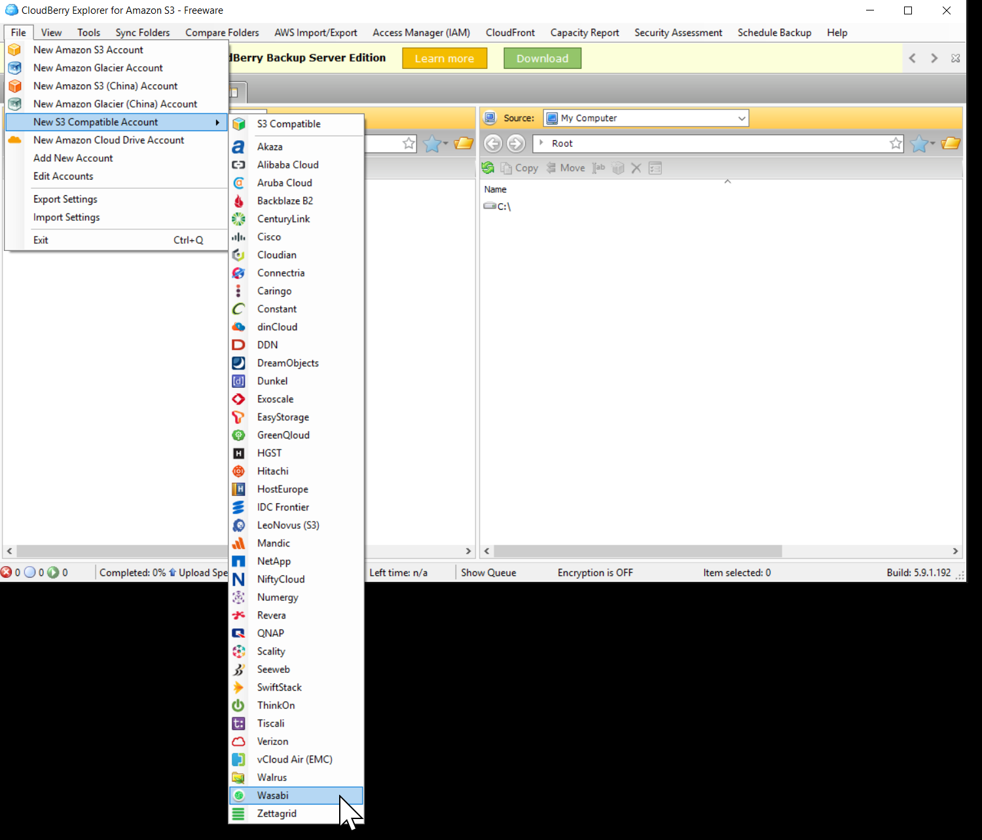
Task: Click the delete X icon in right toolbar
Action: 636,168
